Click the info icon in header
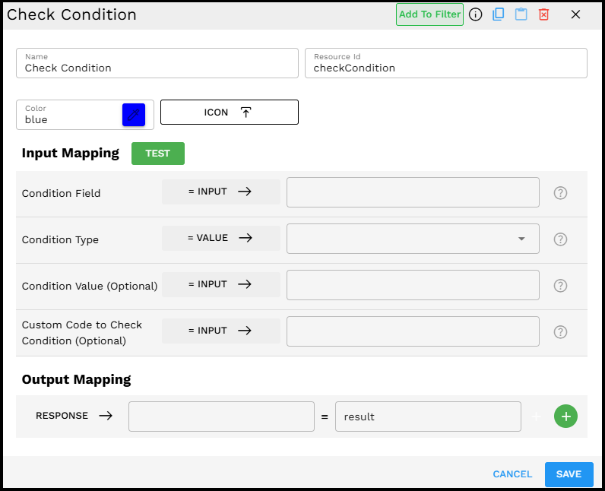Image resolution: width=605 pixels, height=491 pixels. 476,14
